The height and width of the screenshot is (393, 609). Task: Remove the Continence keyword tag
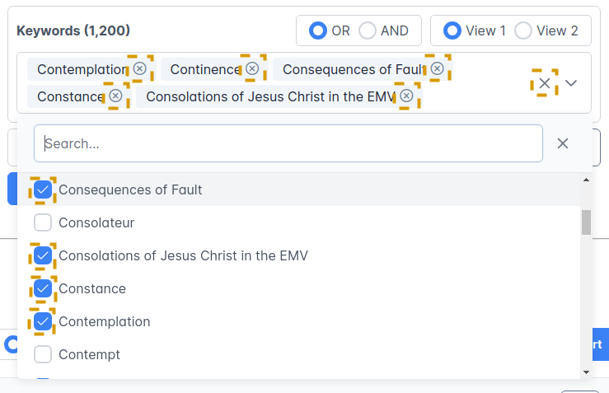252,68
